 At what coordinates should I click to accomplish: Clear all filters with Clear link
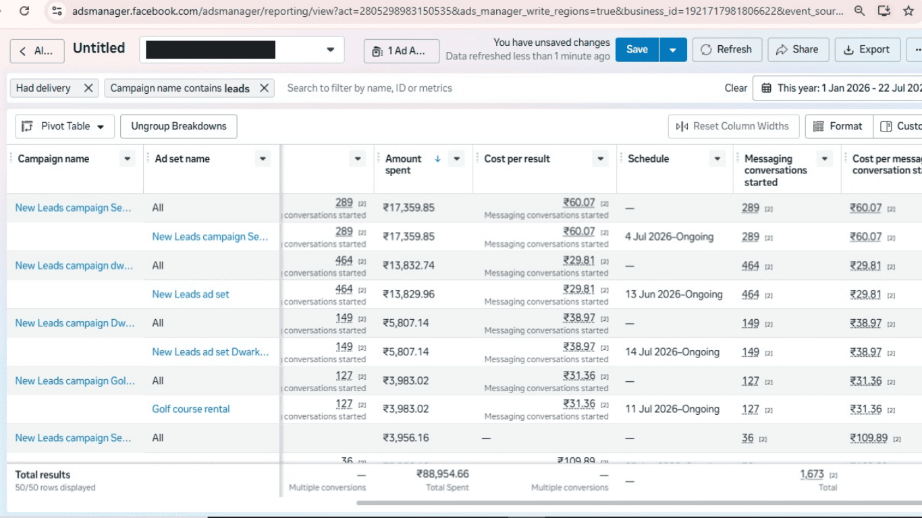coord(736,88)
